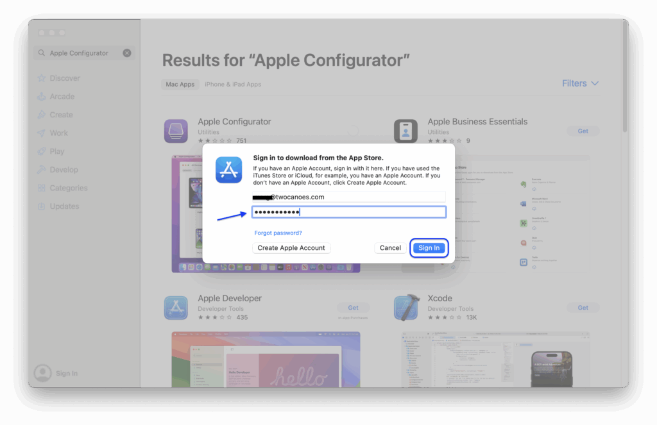Viewport: 657px width, 425px height.
Task: Open the Apple Business Essentials title
Action: click(477, 121)
